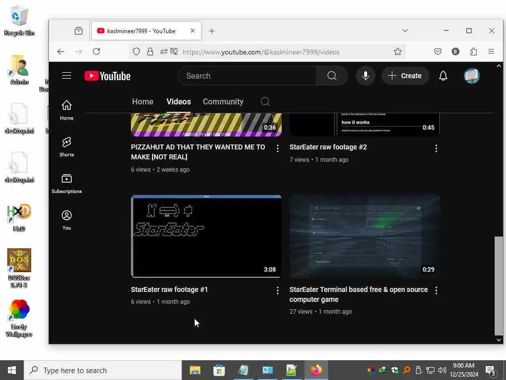Reload the page
506x380 pixels.
96,51
